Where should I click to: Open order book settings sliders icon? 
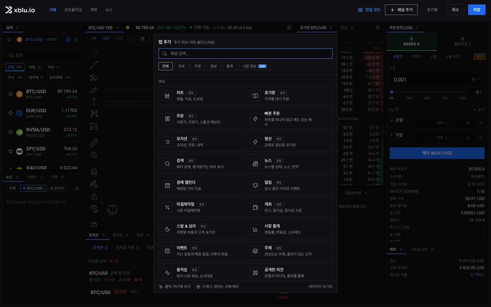[377, 28]
